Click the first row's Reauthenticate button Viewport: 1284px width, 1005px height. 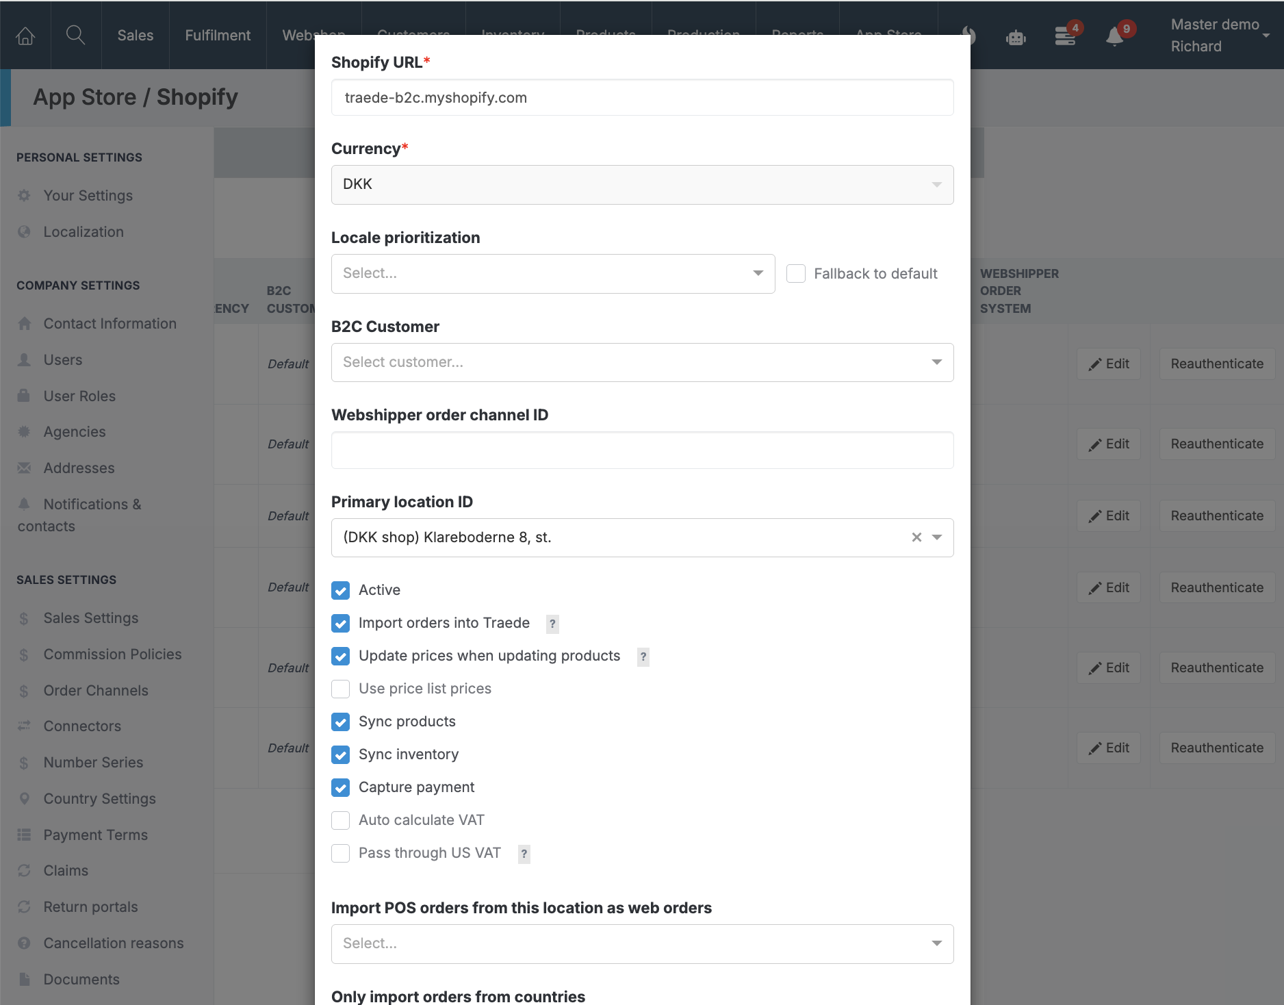(1217, 364)
